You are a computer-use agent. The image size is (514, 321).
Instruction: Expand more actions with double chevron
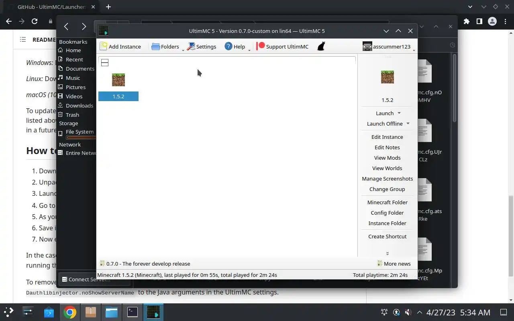pyautogui.click(x=388, y=253)
